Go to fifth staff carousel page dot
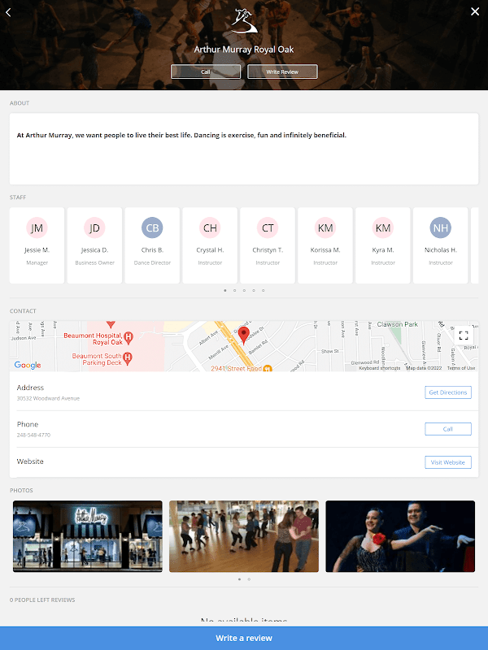 click(263, 291)
